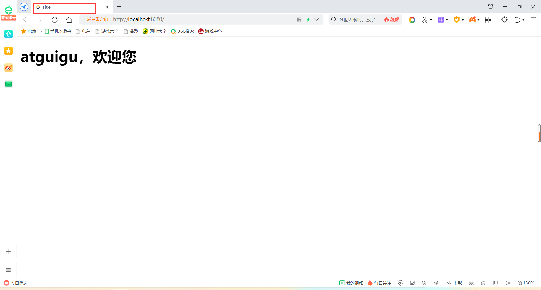Open the 谷歌 bookmark
Image resolution: width=541 pixels, height=290 pixels.
point(131,31)
